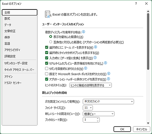Click the OK button
This screenshot has height=134, width=152.
122,129
